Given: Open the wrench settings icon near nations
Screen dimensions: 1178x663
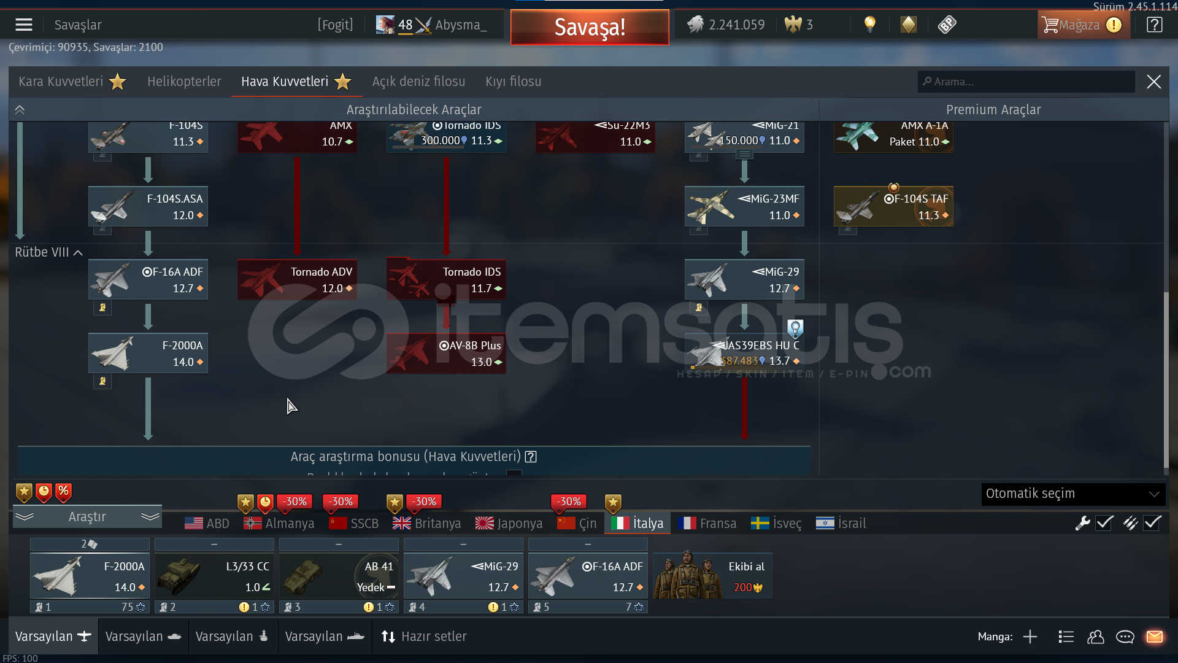Looking at the screenshot, I should pos(1082,523).
